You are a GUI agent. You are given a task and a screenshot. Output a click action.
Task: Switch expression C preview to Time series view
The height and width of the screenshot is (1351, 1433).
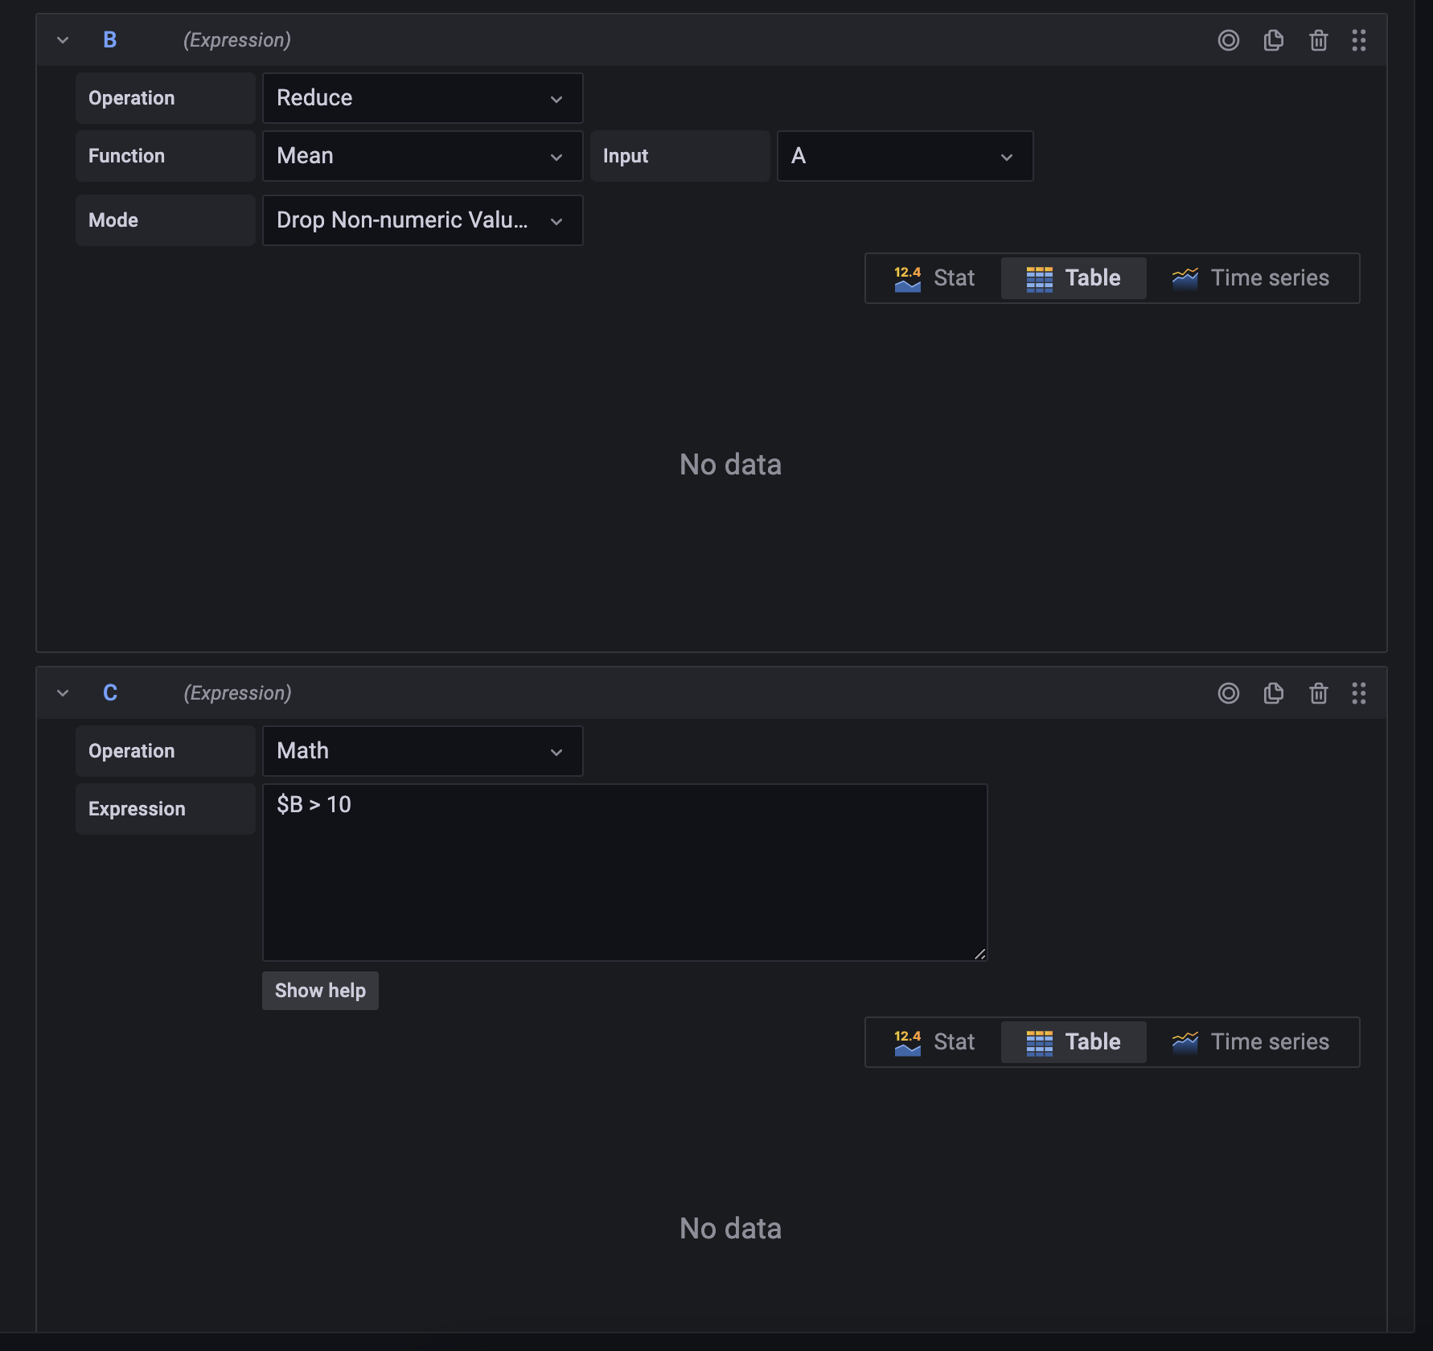pos(1253,1041)
